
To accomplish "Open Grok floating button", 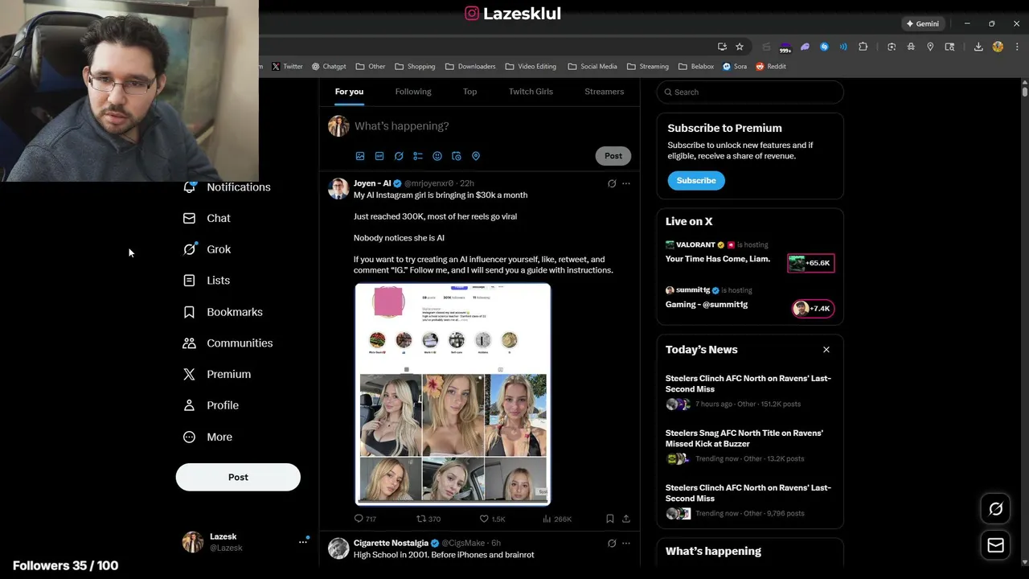I will point(996,509).
